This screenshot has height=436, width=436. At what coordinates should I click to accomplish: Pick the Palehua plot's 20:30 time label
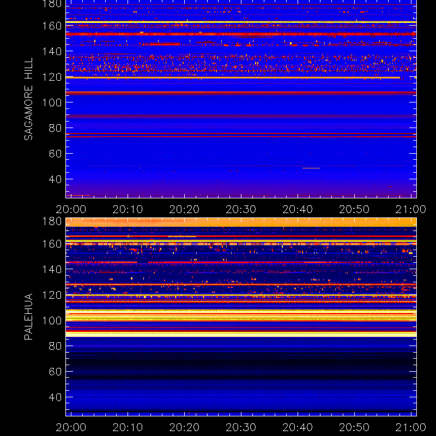[x=241, y=427]
